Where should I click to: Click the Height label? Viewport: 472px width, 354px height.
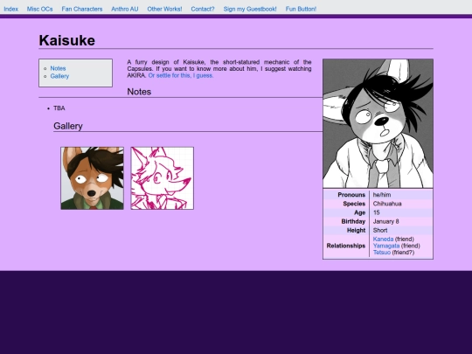356,230
